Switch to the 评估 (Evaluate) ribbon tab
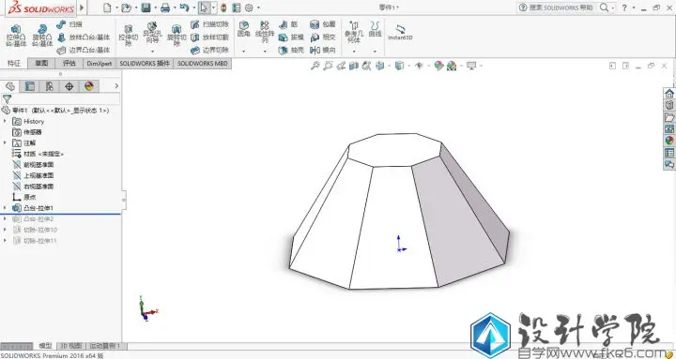676x359 pixels. click(69, 64)
